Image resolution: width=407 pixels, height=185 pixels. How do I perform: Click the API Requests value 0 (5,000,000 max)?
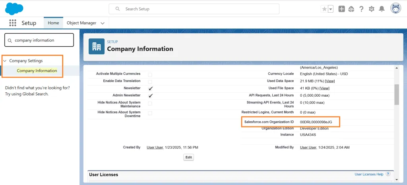(315, 95)
